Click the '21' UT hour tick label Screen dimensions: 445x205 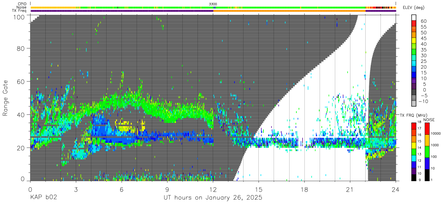click(350, 189)
